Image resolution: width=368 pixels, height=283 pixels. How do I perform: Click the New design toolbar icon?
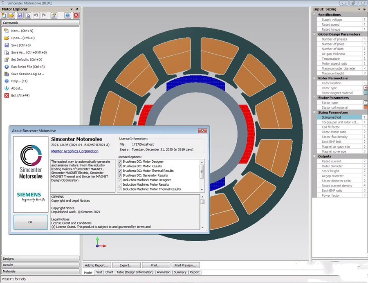[4, 16]
